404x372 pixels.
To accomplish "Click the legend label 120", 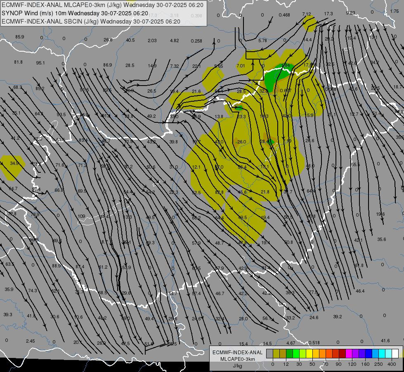I will pyautogui.click(x=352, y=364).
